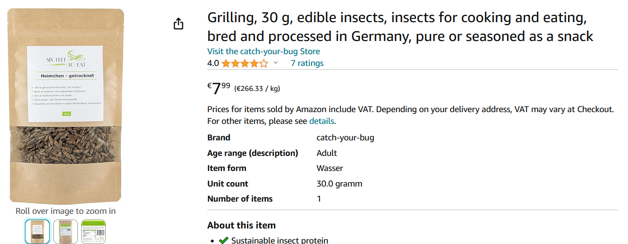Click the €7.99 price
This screenshot has width=628, height=244.
tap(219, 88)
